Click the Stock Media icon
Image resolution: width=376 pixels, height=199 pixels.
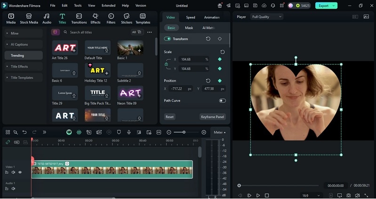pos(29,18)
